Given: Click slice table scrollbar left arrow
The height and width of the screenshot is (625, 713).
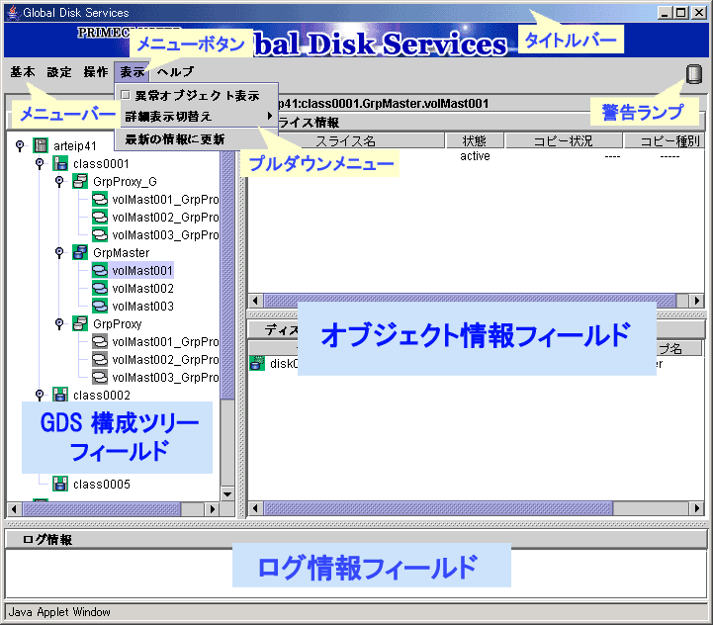Looking at the screenshot, I should (255, 301).
